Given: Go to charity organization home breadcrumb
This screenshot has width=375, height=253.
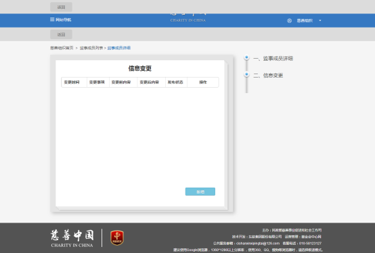Looking at the screenshot, I should point(62,48).
